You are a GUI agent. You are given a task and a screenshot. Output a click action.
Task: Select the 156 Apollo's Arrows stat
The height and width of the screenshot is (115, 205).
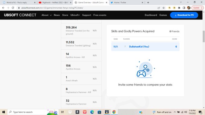point(81,67)
